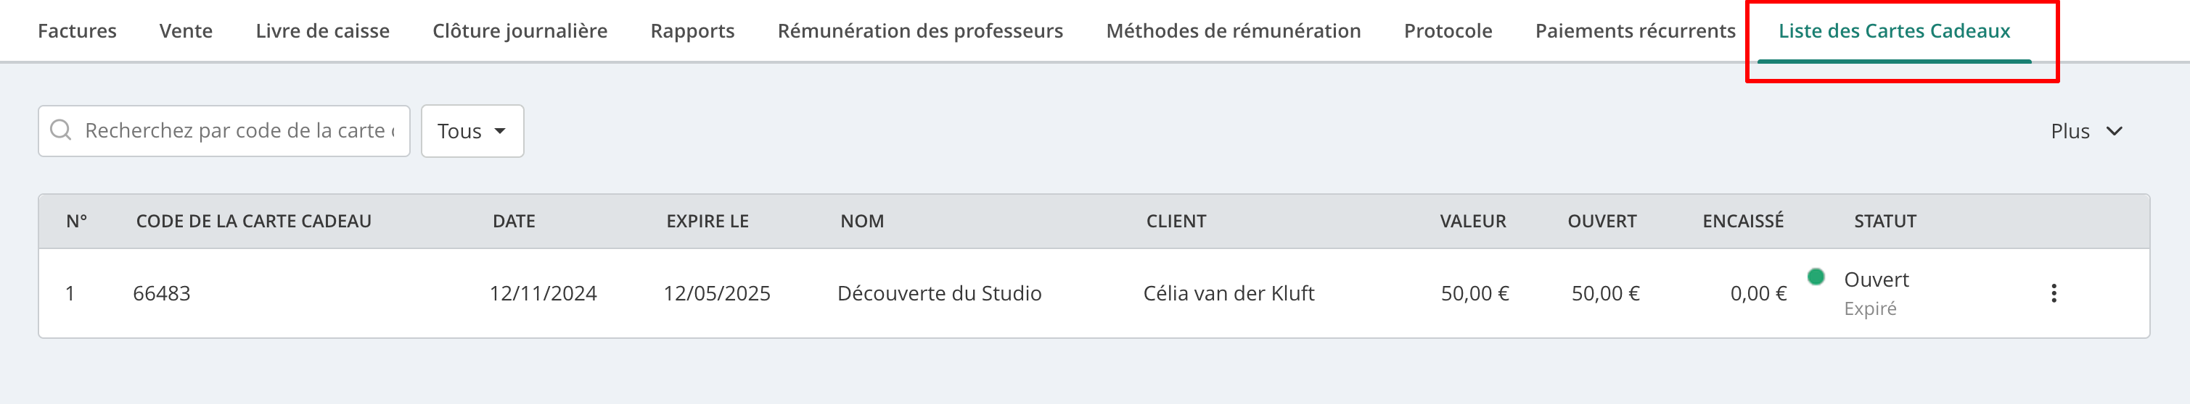This screenshot has height=404, width=2190.
Task: Open the three-dot menu for card 66483
Action: click(2053, 294)
